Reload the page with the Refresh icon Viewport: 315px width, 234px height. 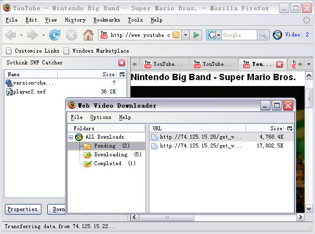(x=55, y=35)
